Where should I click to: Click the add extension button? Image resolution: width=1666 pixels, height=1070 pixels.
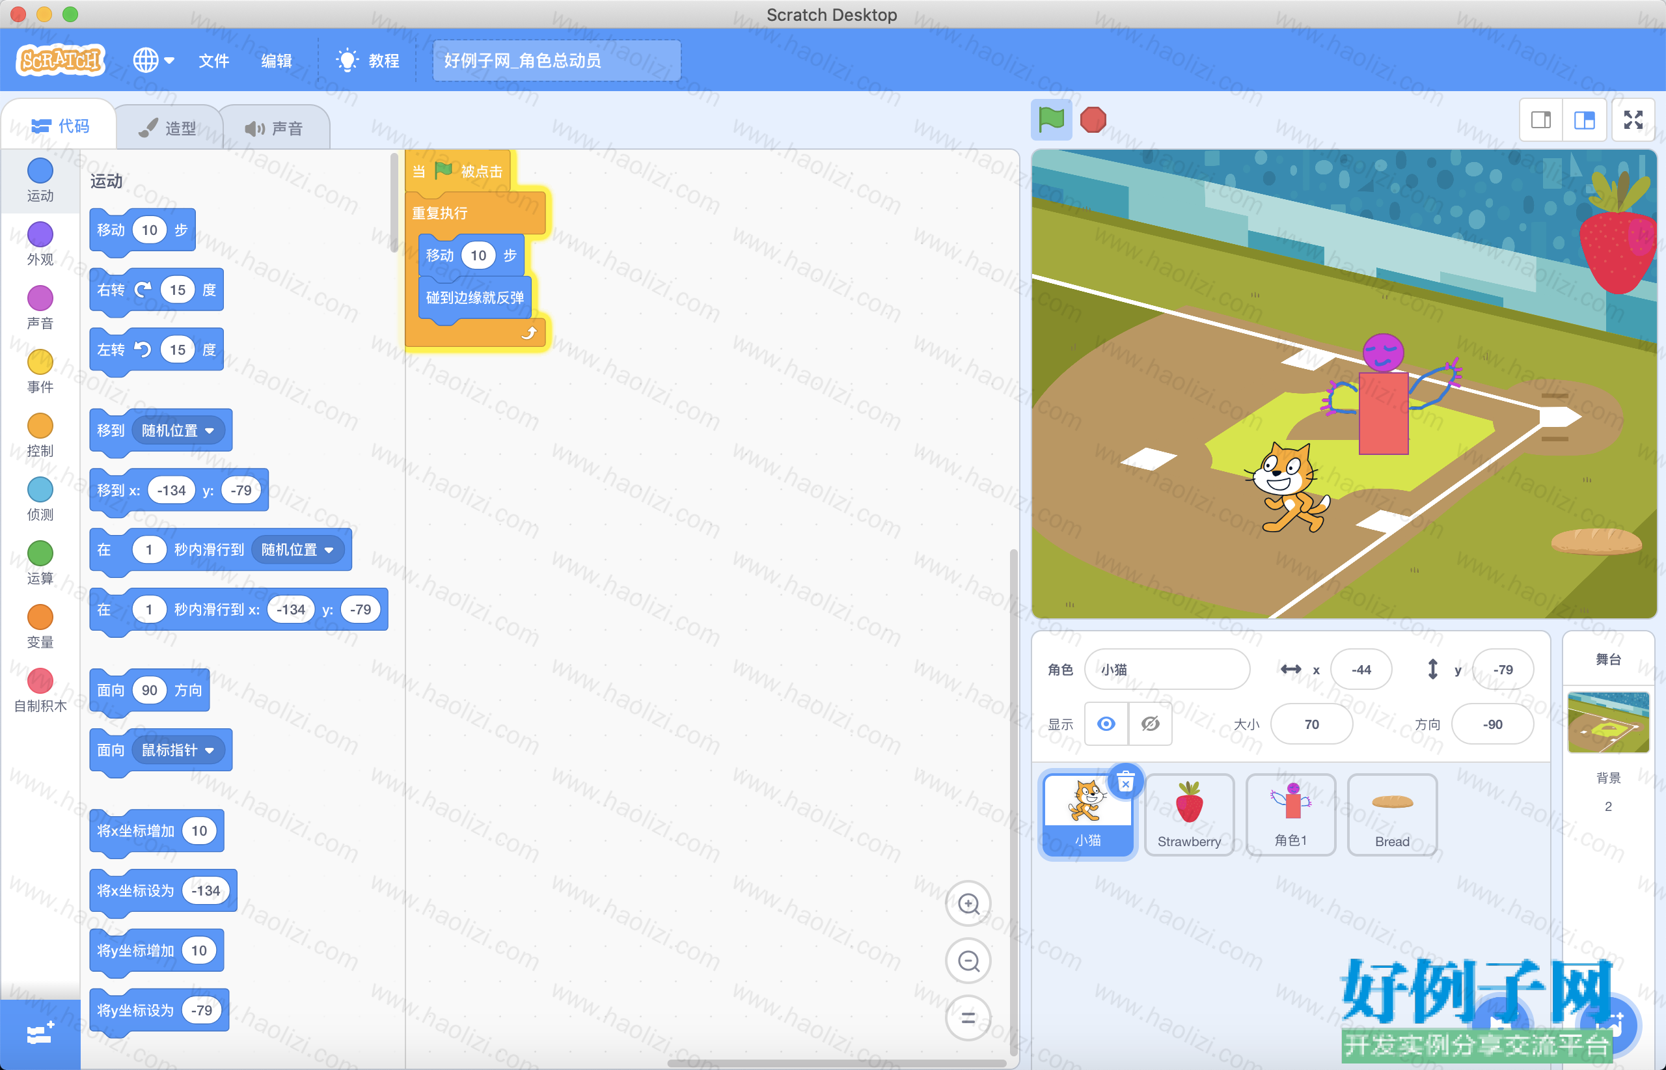[40, 1034]
